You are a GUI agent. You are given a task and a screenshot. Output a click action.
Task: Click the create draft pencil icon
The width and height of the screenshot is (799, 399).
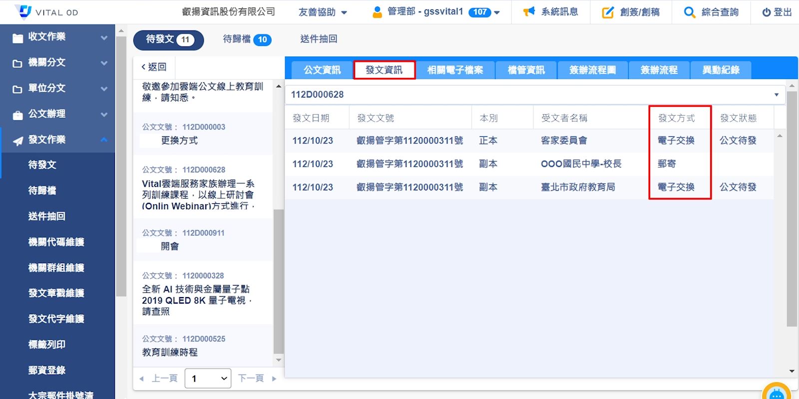[x=608, y=12]
